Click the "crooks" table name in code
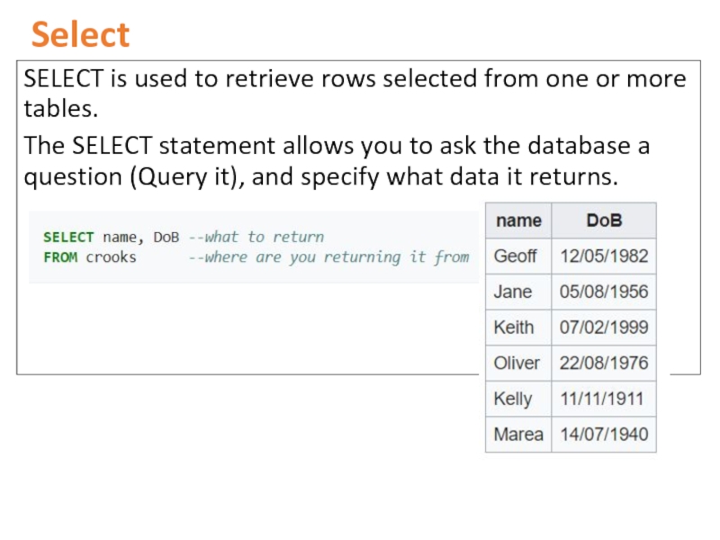720x540 pixels. [111, 257]
